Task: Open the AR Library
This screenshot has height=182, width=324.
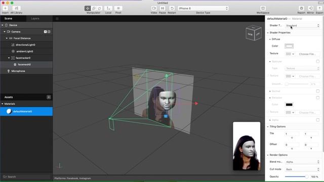Action: (x=16, y=8)
